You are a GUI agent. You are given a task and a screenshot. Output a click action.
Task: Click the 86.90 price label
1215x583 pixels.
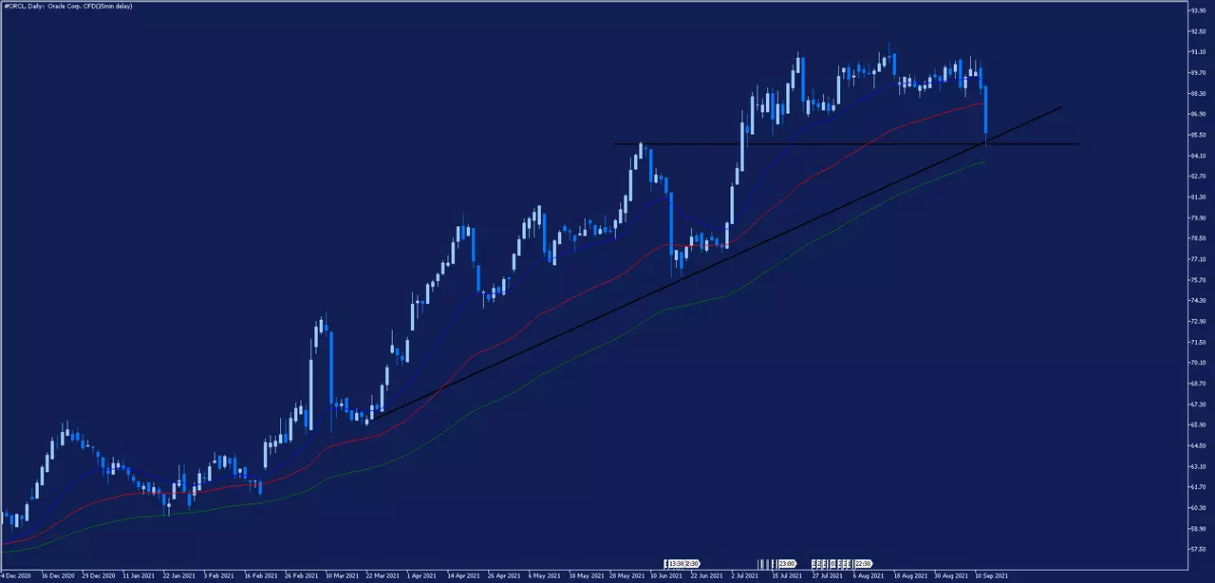tap(1199, 114)
